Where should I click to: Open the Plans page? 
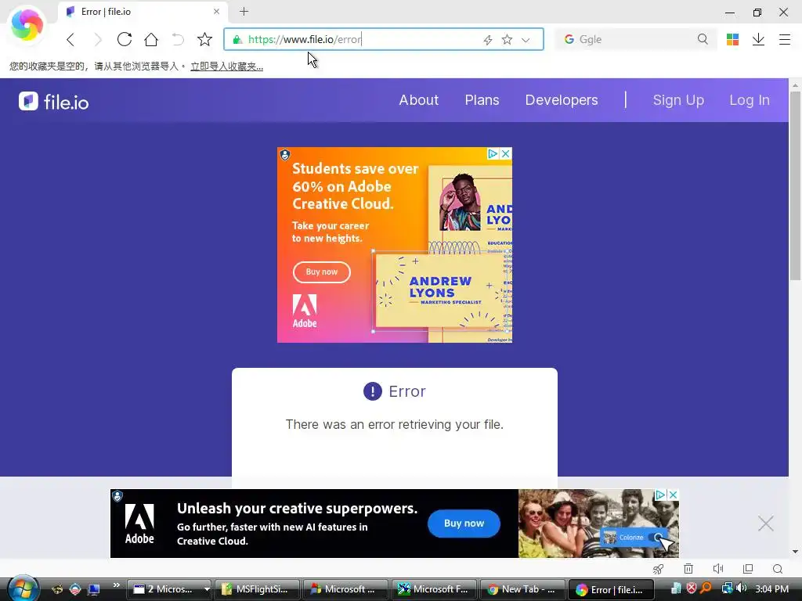click(x=482, y=100)
